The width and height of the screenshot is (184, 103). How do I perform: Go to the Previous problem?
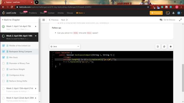(53, 20)
